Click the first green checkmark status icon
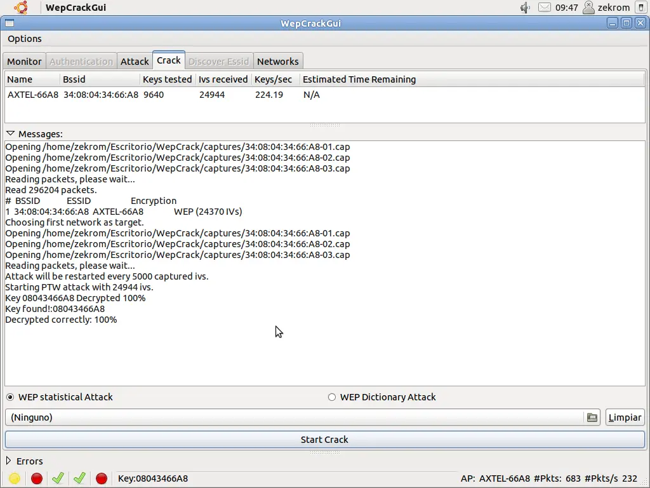650x488 pixels. click(58, 478)
